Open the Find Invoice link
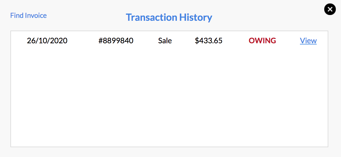Viewport: 341px width, 157px height. 29,16
